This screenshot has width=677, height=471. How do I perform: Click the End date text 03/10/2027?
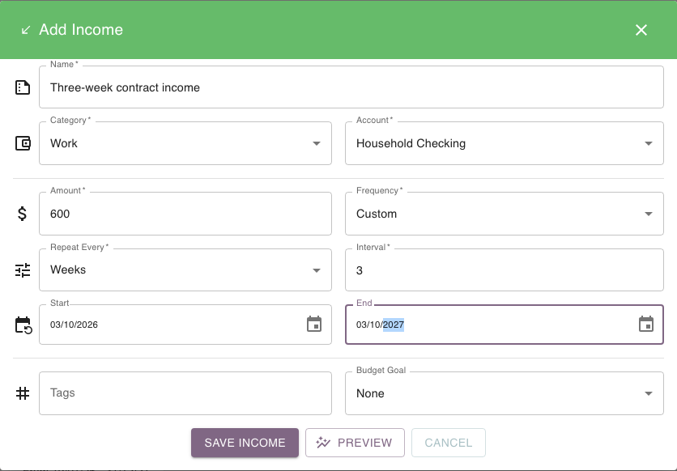click(380, 325)
